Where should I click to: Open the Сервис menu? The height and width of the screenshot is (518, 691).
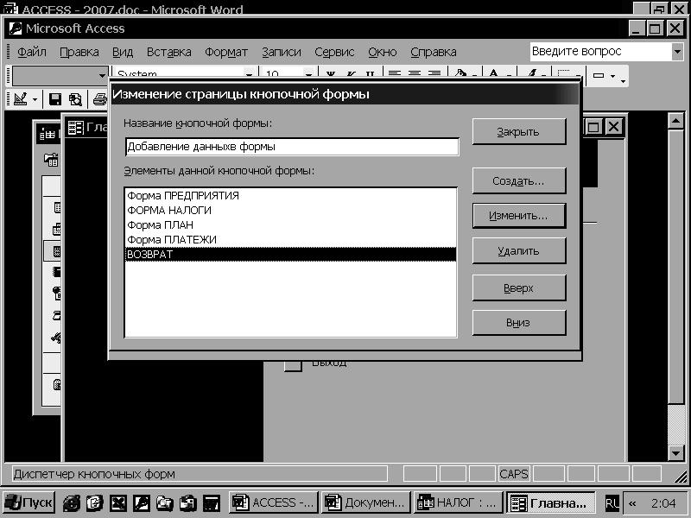pos(334,52)
